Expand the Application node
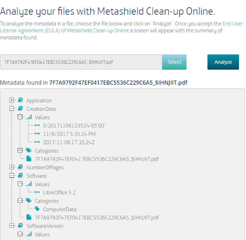The image size is (246, 240). pos(12,100)
